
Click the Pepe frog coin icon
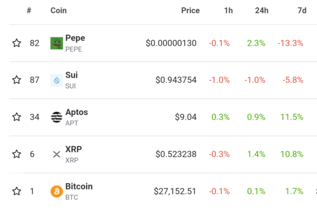57,43
